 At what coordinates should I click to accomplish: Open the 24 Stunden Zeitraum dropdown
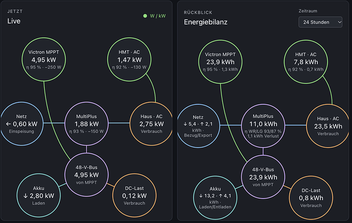(320, 22)
